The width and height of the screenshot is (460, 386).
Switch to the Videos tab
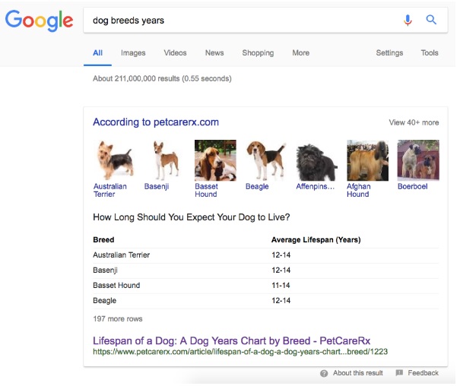pyautogui.click(x=175, y=53)
